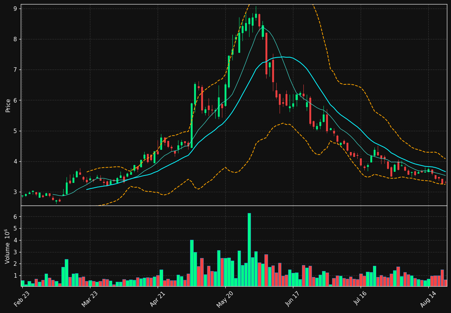The width and height of the screenshot is (451, 313).
Task: Select volume axis tick label 5
Action: click(x=16, y=229)
